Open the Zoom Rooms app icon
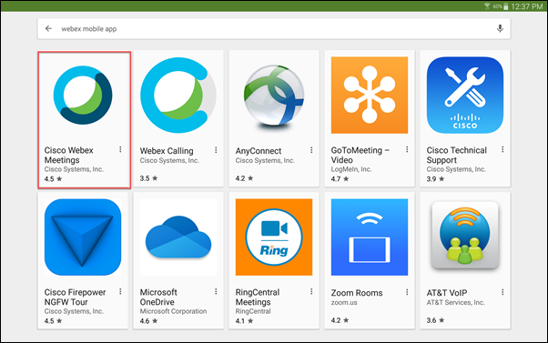The height and width of the screenshot is (343, 548). click(x=370, y=237)
